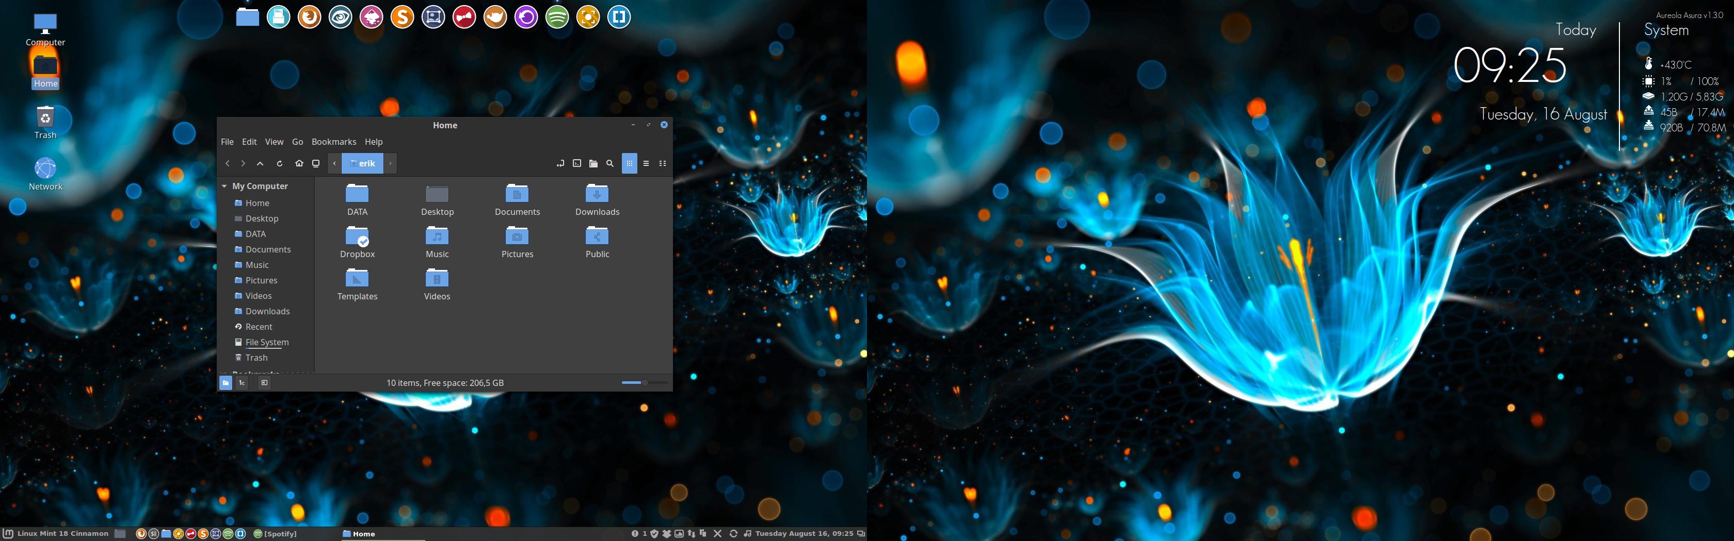Launch Firefox from the top dock
1734x541 pixels.
[309, 17]
